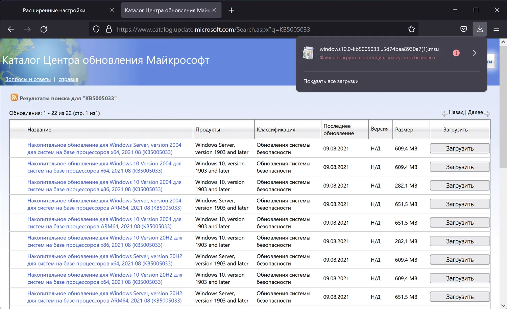The height and width of the screenshot is (309, 507).
Task: Open Windows 10 Version 20H2 x64 update link
Action: (105, 278)
